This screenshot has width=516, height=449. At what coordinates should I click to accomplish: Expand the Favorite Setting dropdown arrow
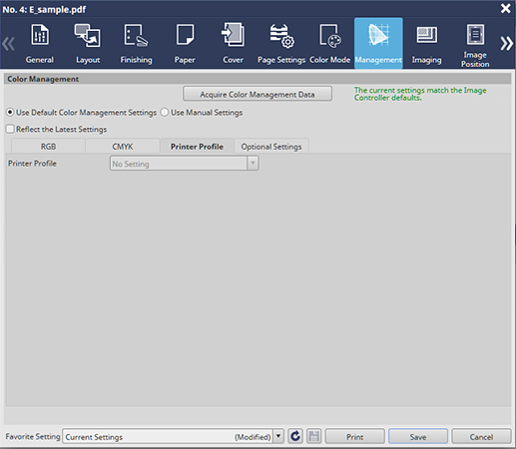[278, 436]
